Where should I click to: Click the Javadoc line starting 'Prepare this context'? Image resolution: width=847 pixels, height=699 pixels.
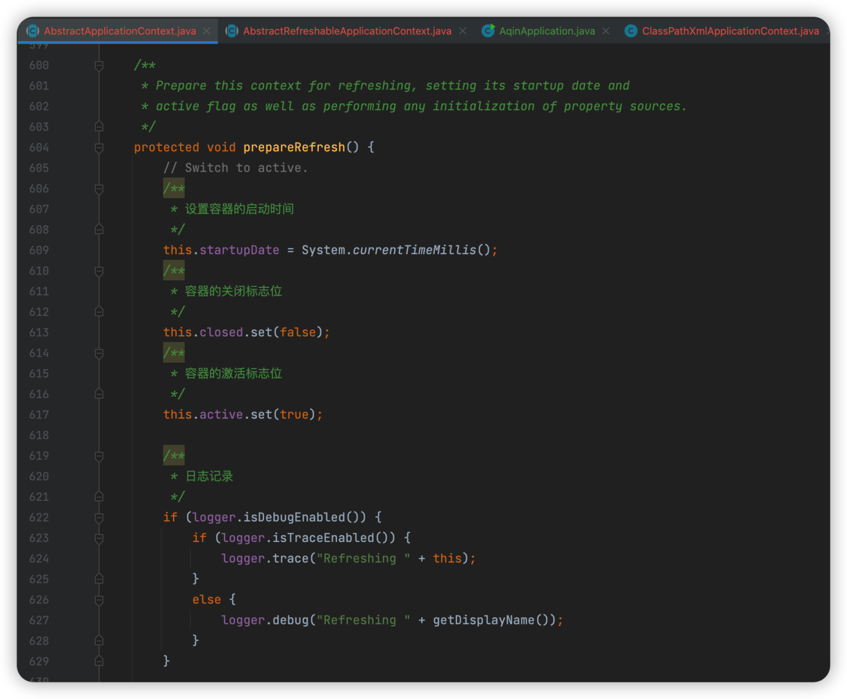click(392, 86)
